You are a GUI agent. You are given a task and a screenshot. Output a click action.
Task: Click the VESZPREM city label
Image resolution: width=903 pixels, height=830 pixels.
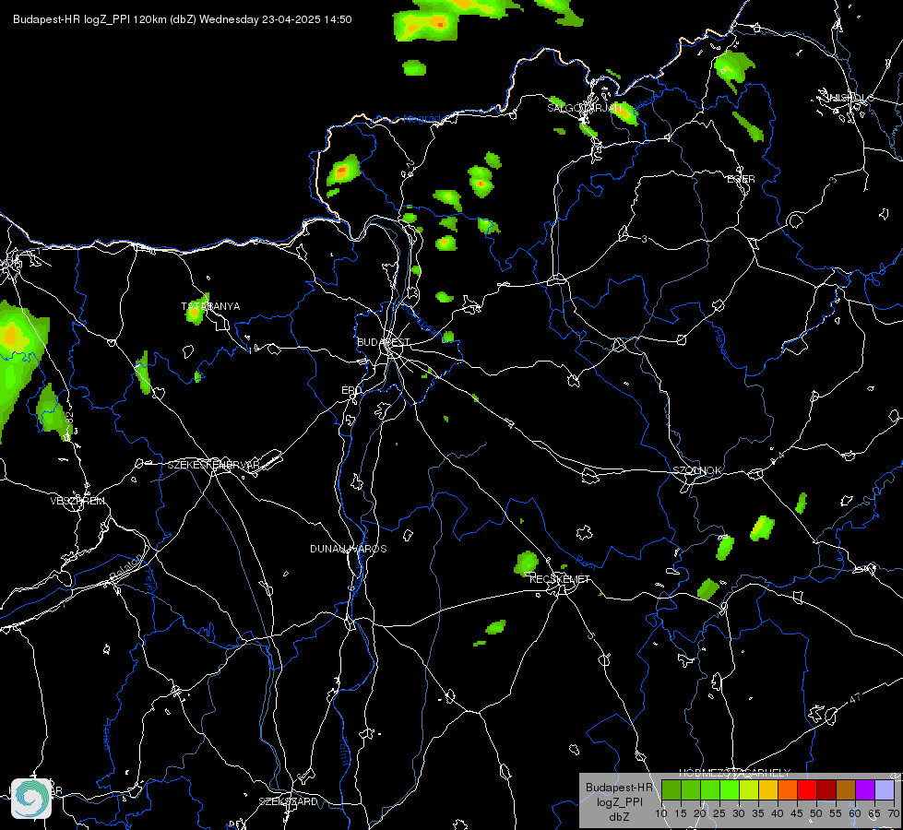click(x=77, y=501)
